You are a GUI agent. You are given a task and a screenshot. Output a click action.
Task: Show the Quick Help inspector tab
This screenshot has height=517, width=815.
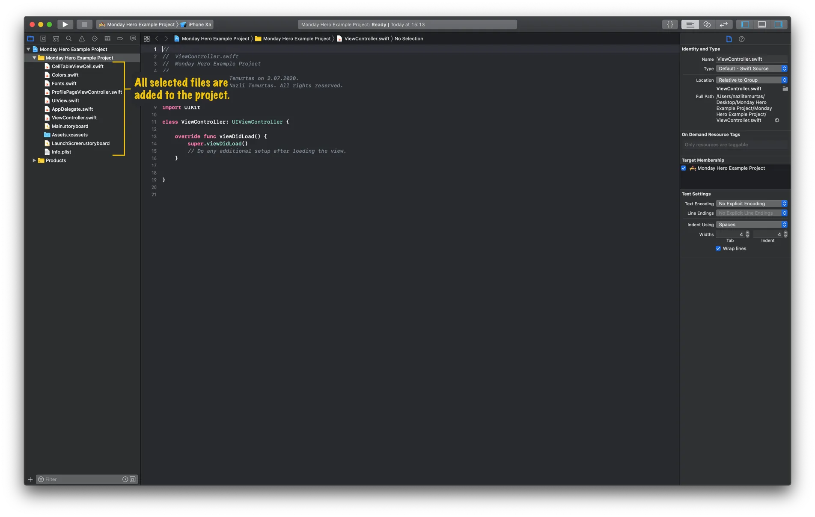pos(742,39)
